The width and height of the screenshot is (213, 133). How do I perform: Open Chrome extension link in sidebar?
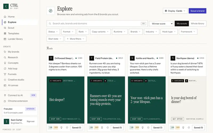pos(20,101)
